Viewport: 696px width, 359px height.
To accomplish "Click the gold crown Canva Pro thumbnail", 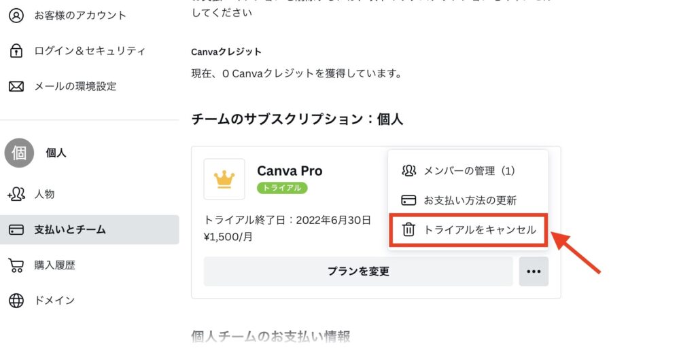I will [x=224, y=179].
